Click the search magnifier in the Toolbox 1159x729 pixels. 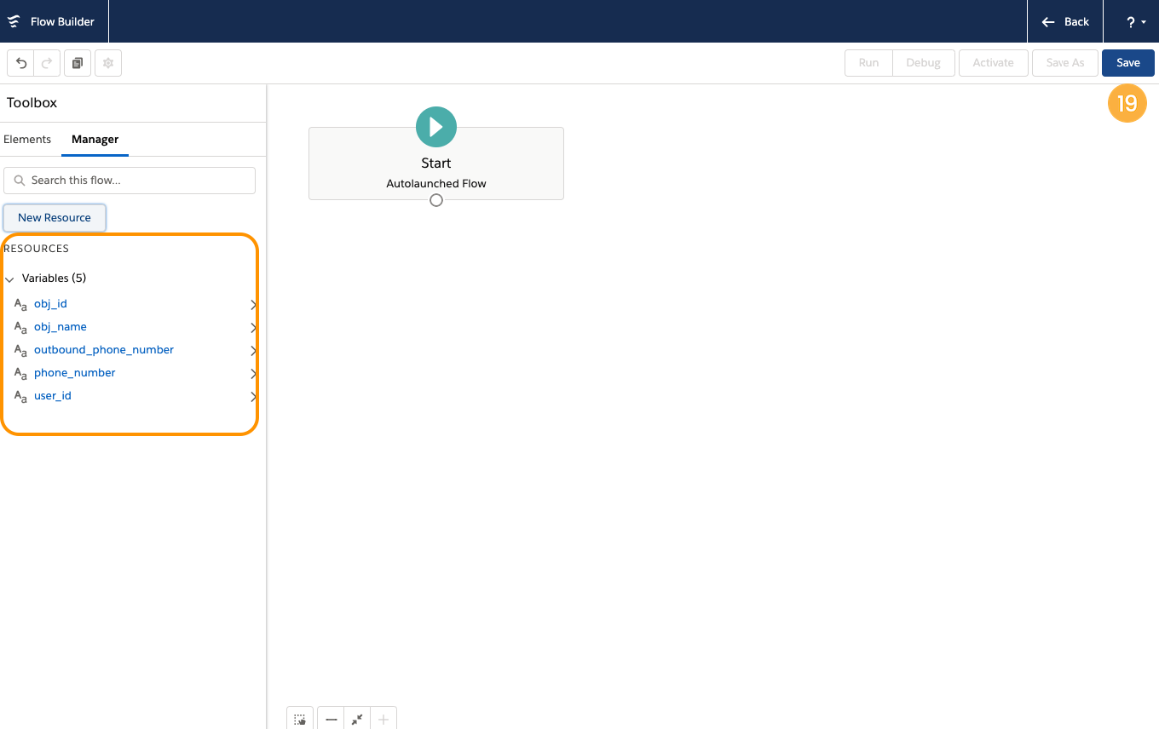pyautogui.click(x=20, y=181)
